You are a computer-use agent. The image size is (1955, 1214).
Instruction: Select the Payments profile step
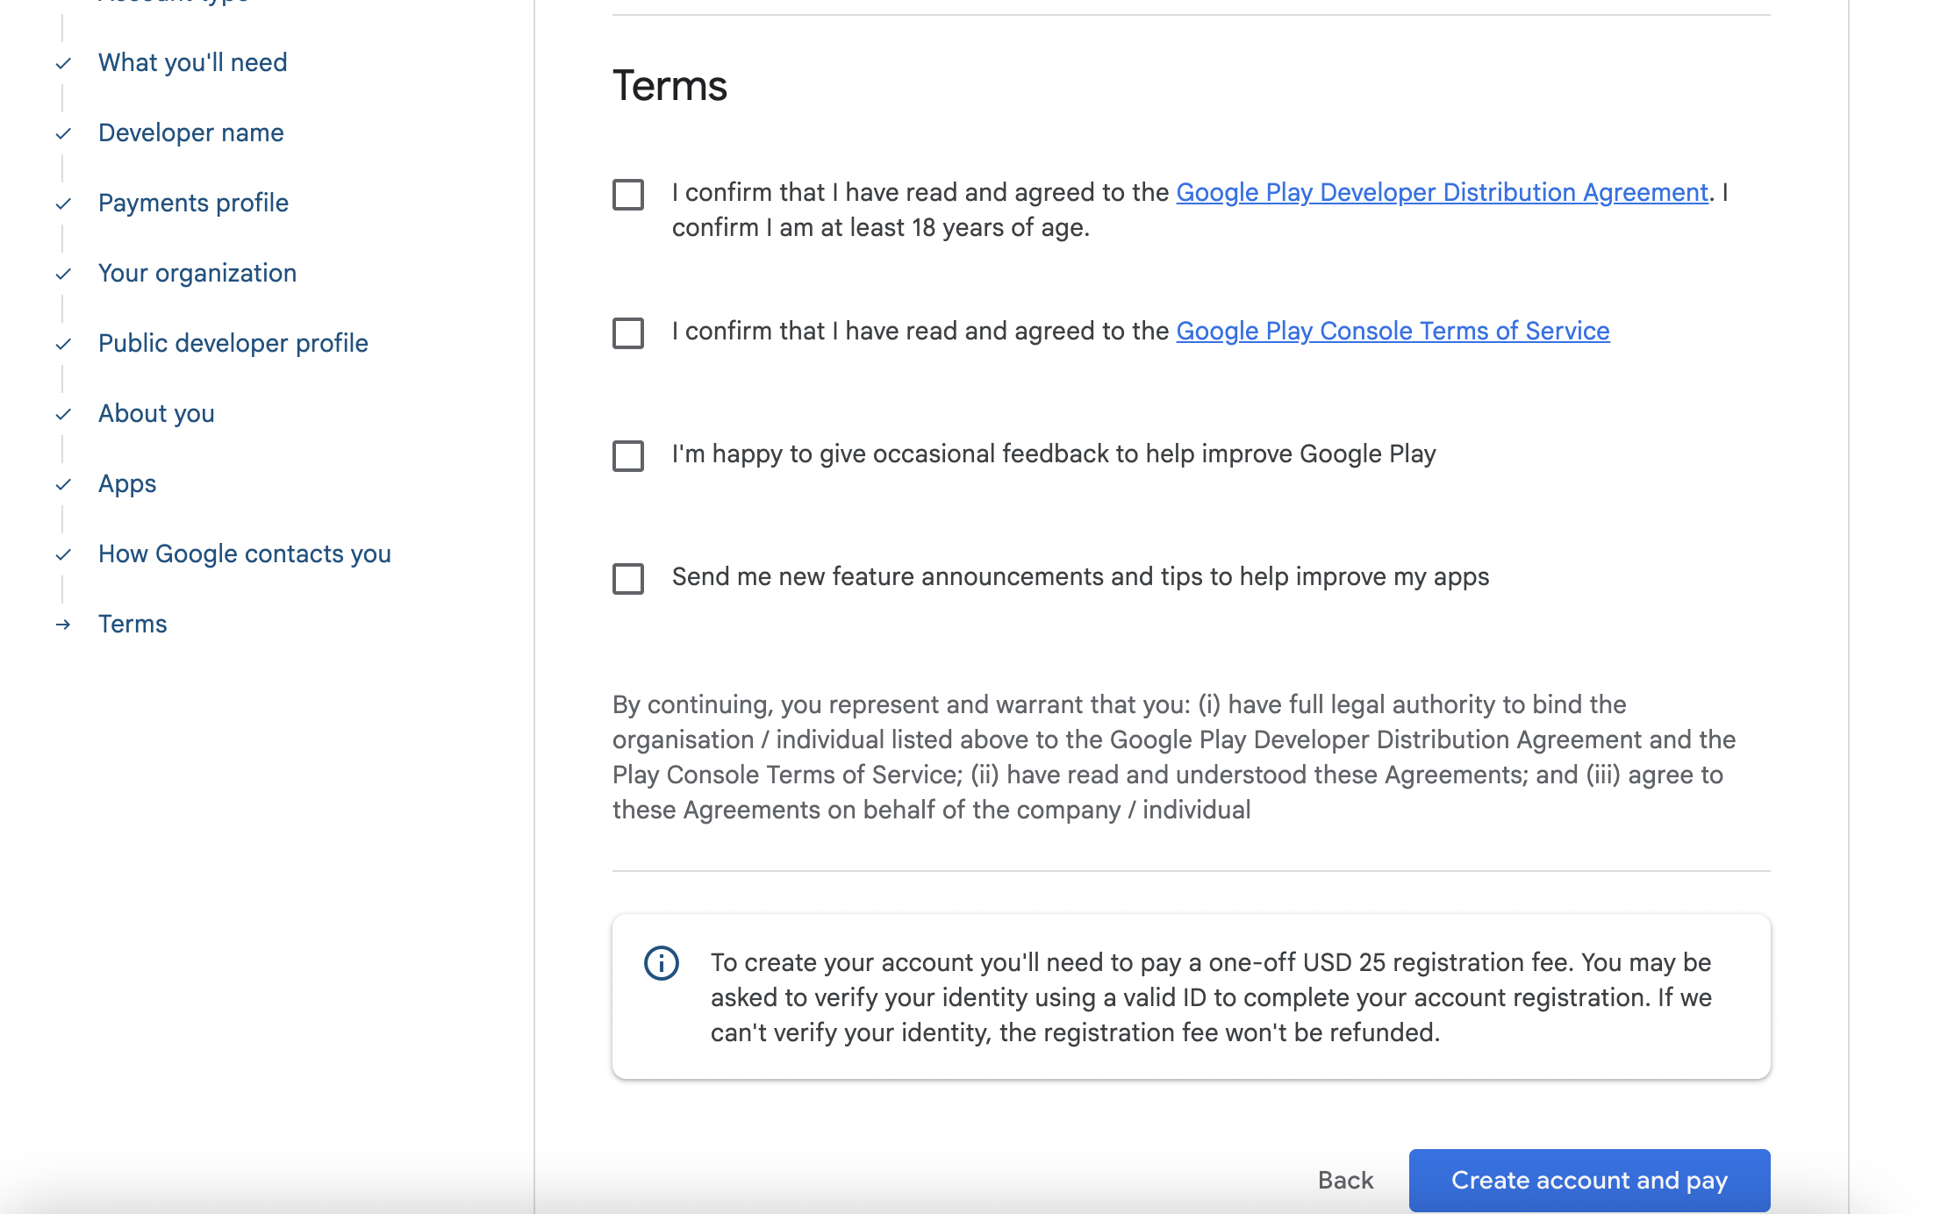pos(193,203)
